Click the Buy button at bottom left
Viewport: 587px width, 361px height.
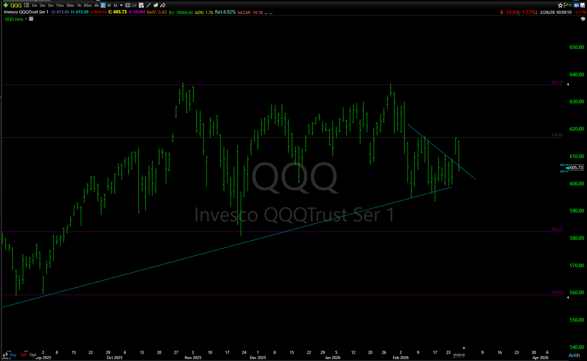pyautogui.click(x=13, y=355)
